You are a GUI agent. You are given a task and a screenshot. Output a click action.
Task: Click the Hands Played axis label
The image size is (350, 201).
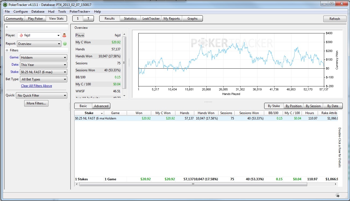click(x=231, y=94)
